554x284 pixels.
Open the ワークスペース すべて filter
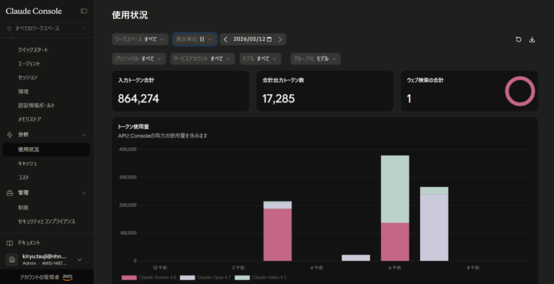[140, 39]
